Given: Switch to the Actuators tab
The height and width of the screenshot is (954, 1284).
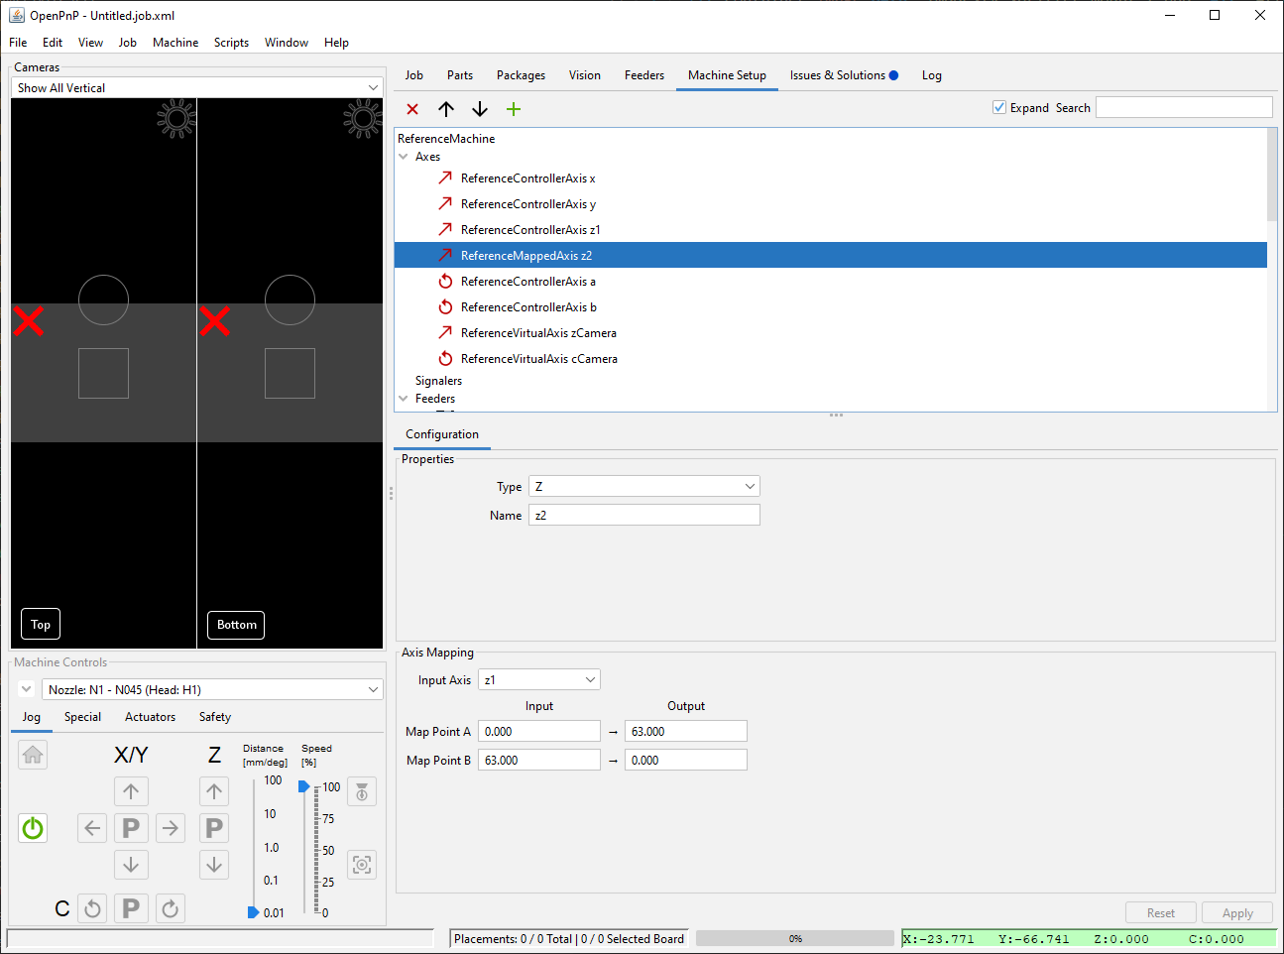Looking at the screenshot, I should coord(150,717).
